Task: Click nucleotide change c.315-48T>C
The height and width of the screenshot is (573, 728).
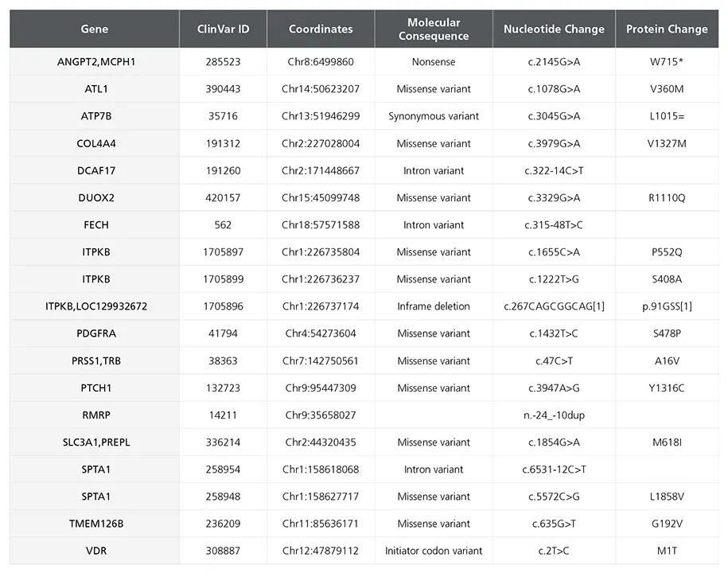Action: tap(554, 224)
